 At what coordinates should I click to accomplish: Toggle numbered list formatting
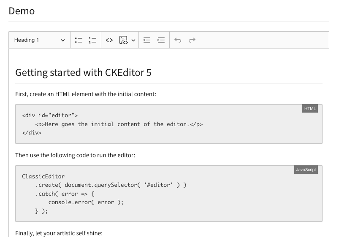click(92, 40)
